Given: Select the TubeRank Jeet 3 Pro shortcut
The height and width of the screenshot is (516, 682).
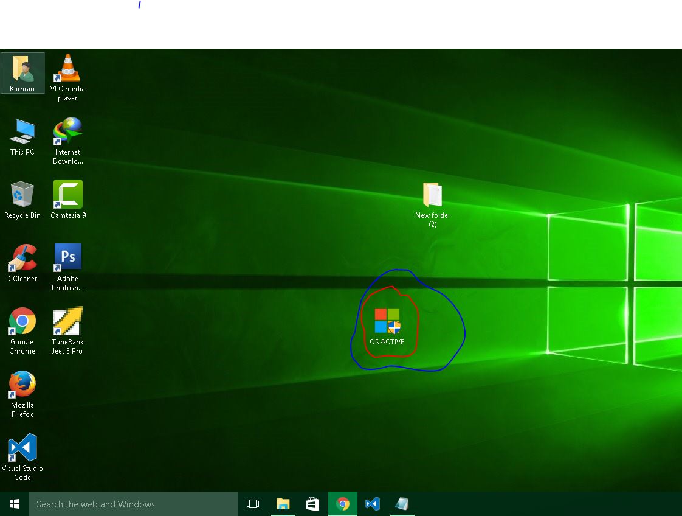Looking at the screenshot, I should point(67,330).
